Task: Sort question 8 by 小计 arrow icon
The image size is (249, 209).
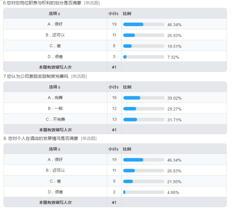Action: pyautogui.click(x=118, y=150)
